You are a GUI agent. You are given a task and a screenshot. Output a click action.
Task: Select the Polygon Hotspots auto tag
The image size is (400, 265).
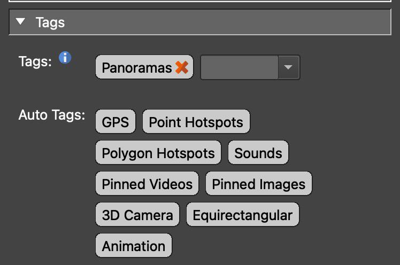pyautogui.click(x=158, y=153)
